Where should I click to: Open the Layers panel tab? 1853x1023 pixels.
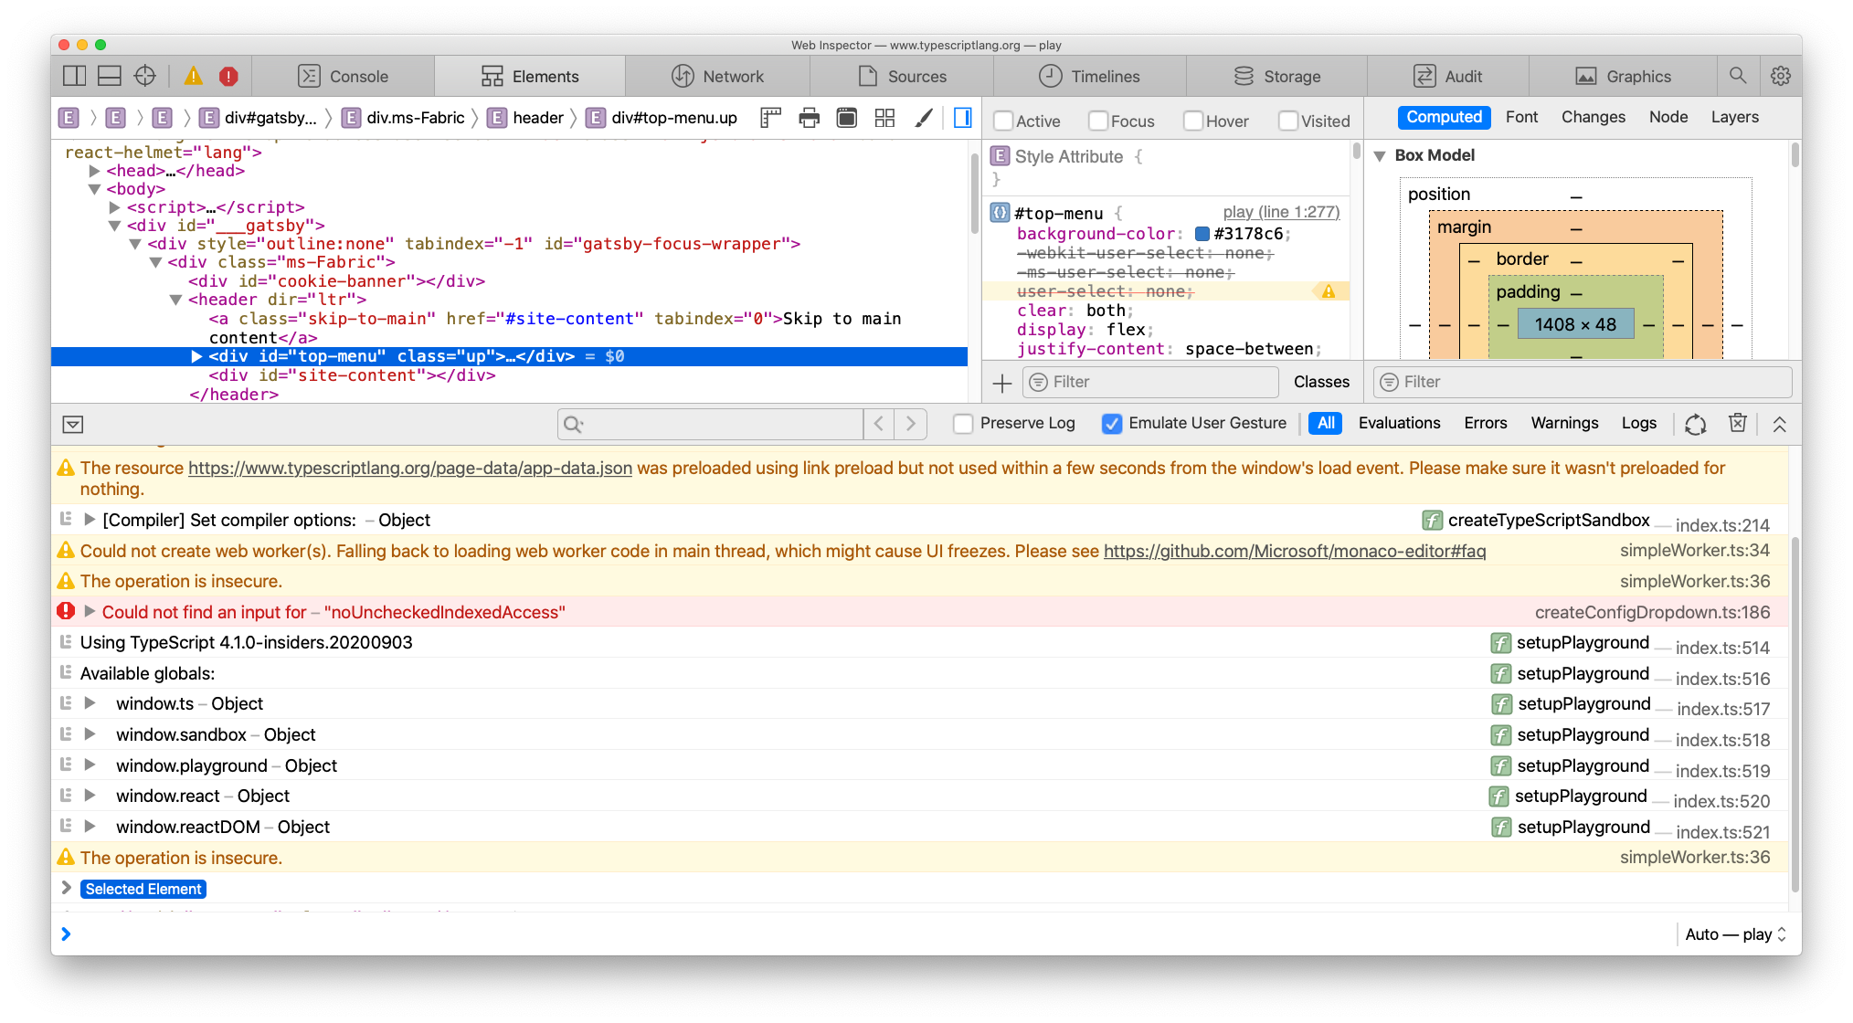[x=1734, y=117]
